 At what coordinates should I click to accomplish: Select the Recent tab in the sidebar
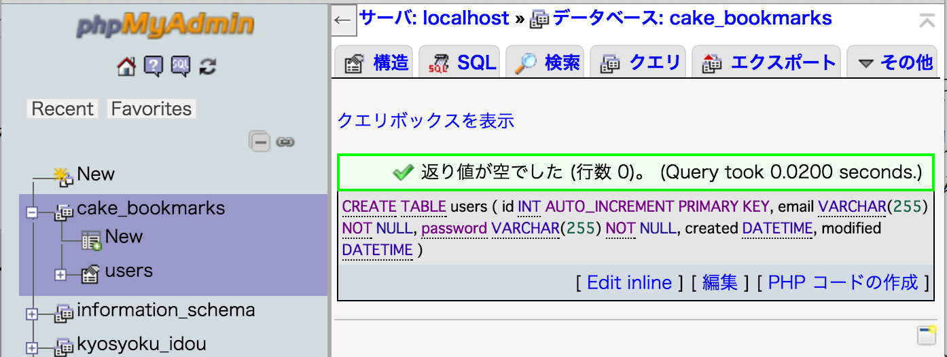click(62, 109)
